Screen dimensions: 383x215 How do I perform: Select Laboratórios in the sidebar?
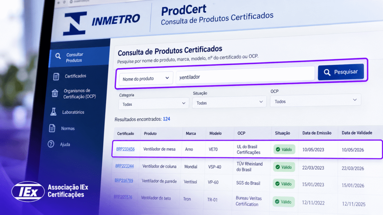click(x=73, y=112)
